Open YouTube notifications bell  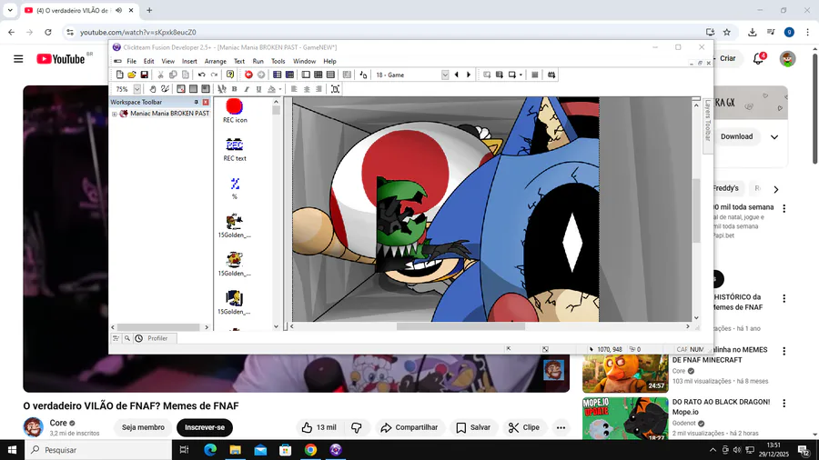[x=758, y=58]
